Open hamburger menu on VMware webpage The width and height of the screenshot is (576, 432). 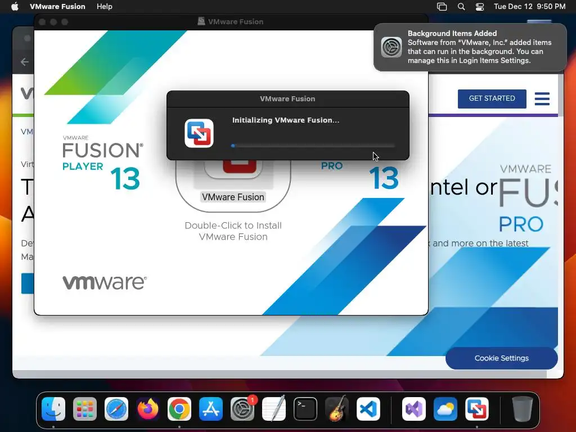click(x=542, y=98)
